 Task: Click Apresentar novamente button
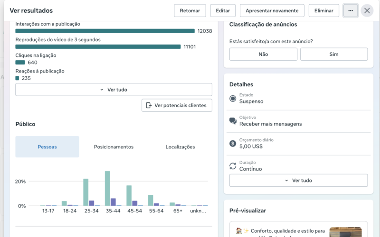[x=272, y=10]
